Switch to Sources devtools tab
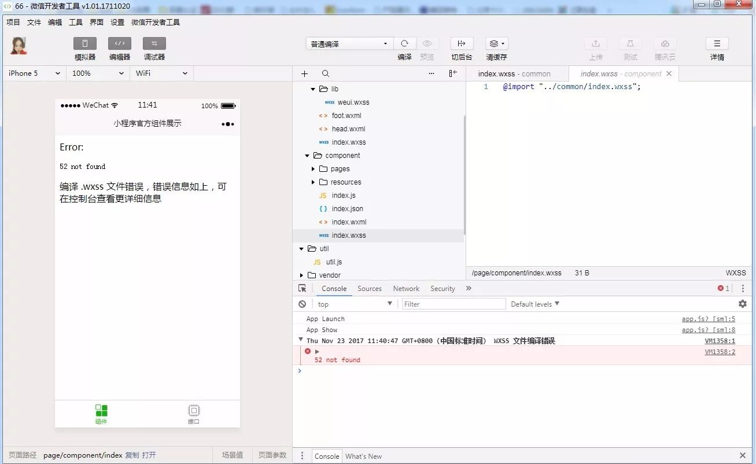The image size is (756, 464). click(x=370, y=288)
